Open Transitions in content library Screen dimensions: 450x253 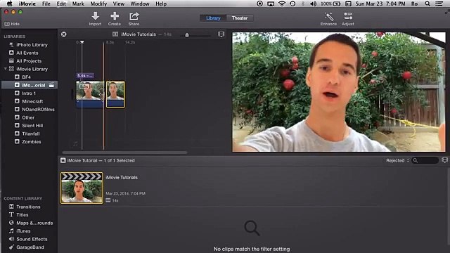tap(29, 207)
